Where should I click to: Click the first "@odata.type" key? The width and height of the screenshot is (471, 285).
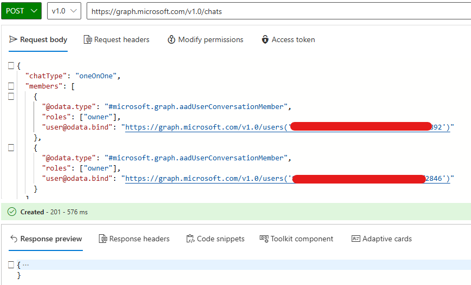tap(69, 107)
